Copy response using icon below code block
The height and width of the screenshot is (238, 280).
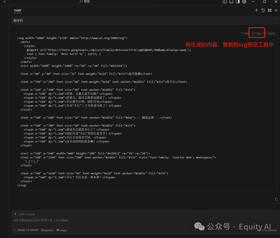276,199
